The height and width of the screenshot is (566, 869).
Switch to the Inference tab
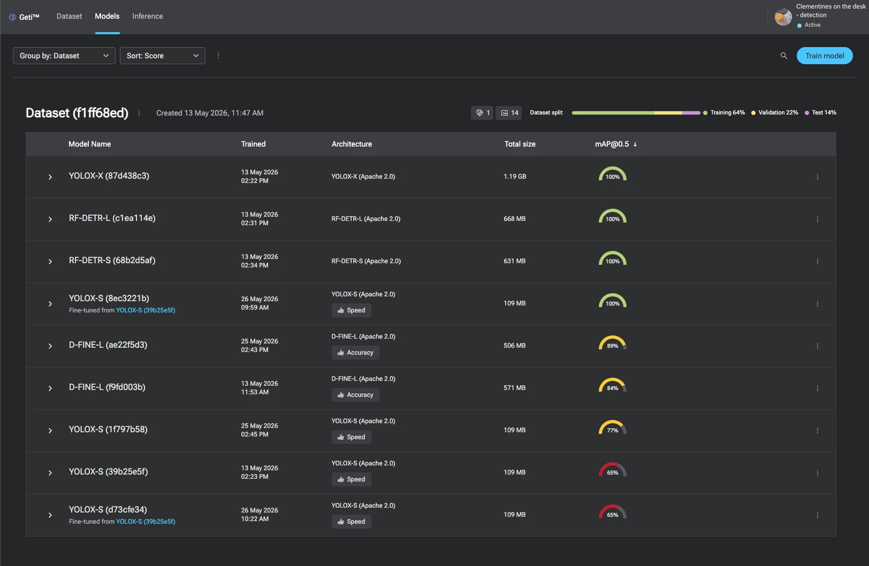coord(148,16)
